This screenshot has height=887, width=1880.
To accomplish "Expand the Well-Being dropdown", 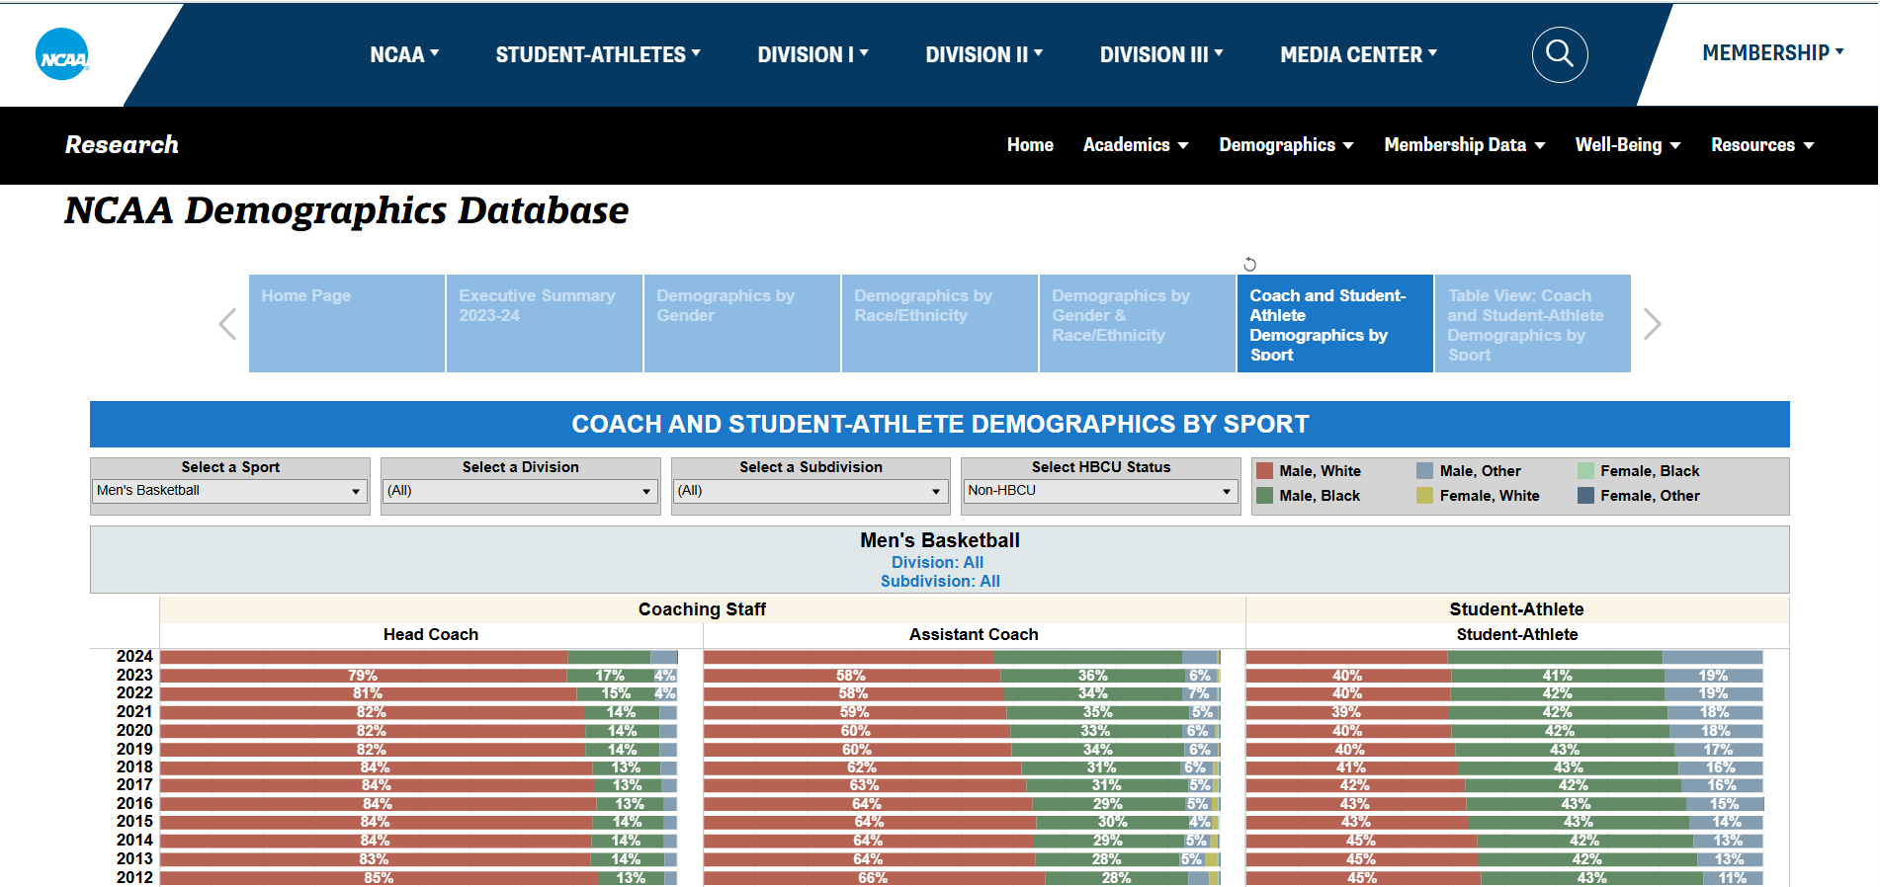I will click(1627, 145).
